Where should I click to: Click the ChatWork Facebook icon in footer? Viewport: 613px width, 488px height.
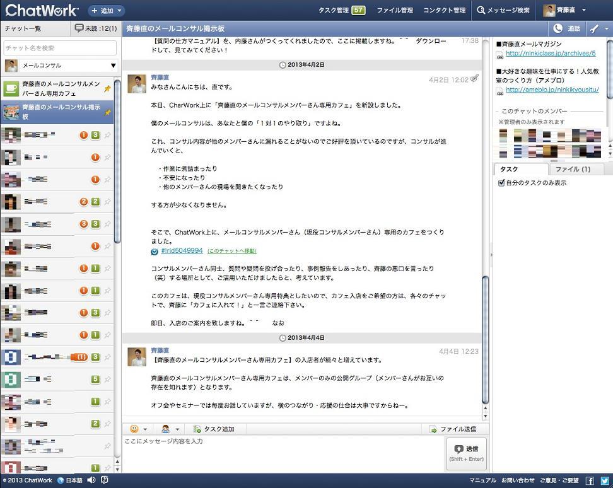(590, 480)
